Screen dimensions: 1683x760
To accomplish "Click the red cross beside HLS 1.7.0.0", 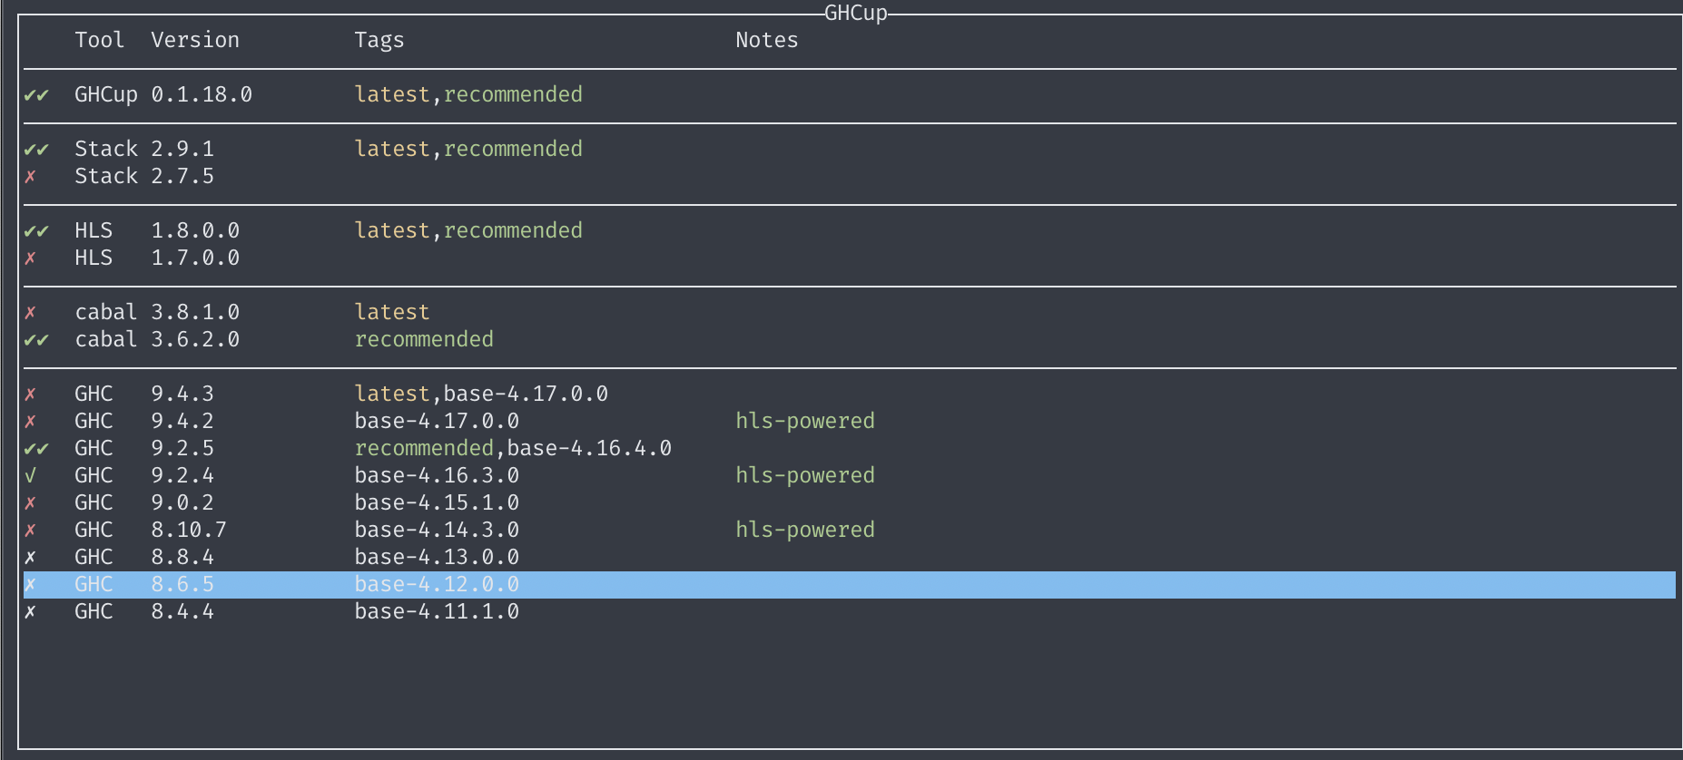I will coord(30,258).
